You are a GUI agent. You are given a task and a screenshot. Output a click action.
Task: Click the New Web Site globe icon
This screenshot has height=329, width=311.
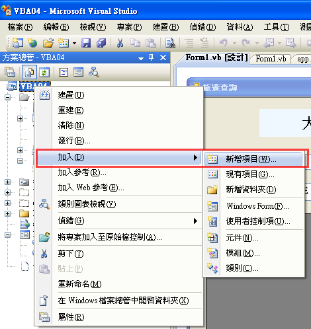32,43
